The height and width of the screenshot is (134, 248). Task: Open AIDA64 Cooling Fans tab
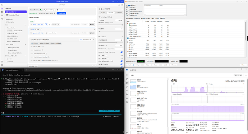point(137,18)
